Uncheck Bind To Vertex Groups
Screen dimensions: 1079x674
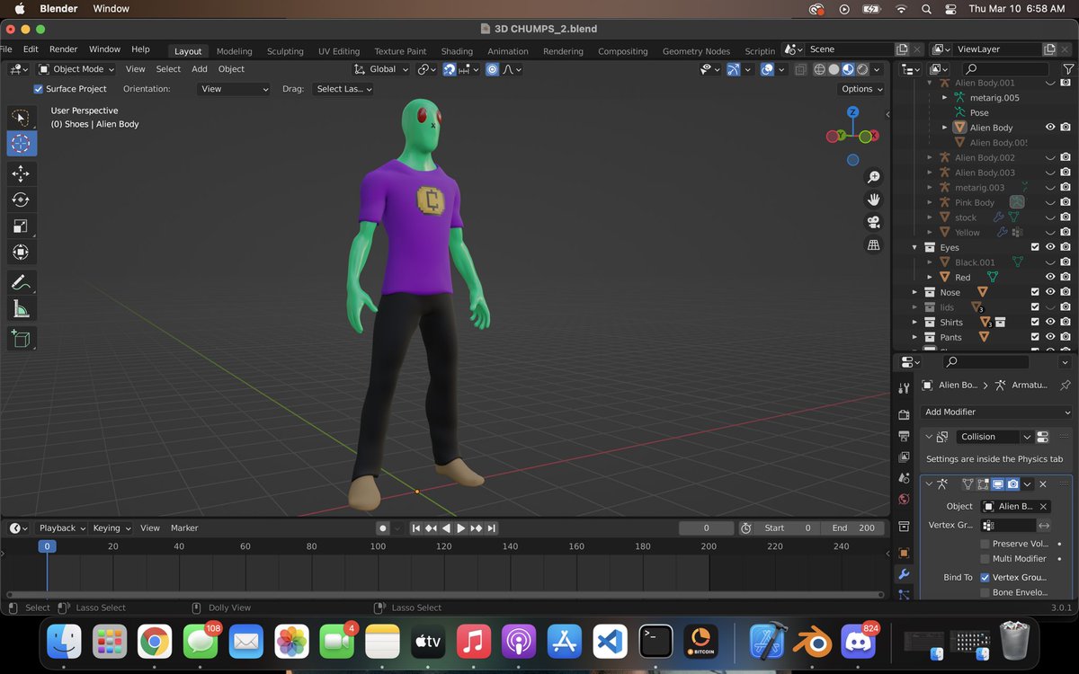pos(985,578)
